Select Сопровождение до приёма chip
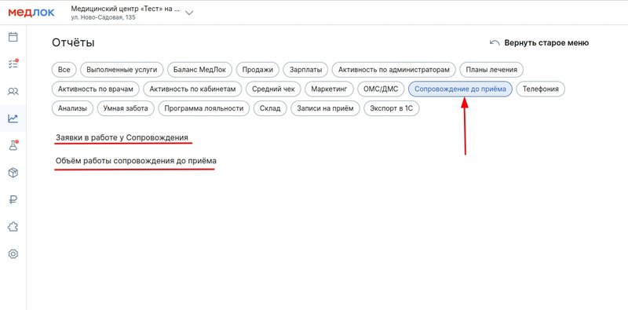Viewport: 628px width, 310px height. click(460, 89)
